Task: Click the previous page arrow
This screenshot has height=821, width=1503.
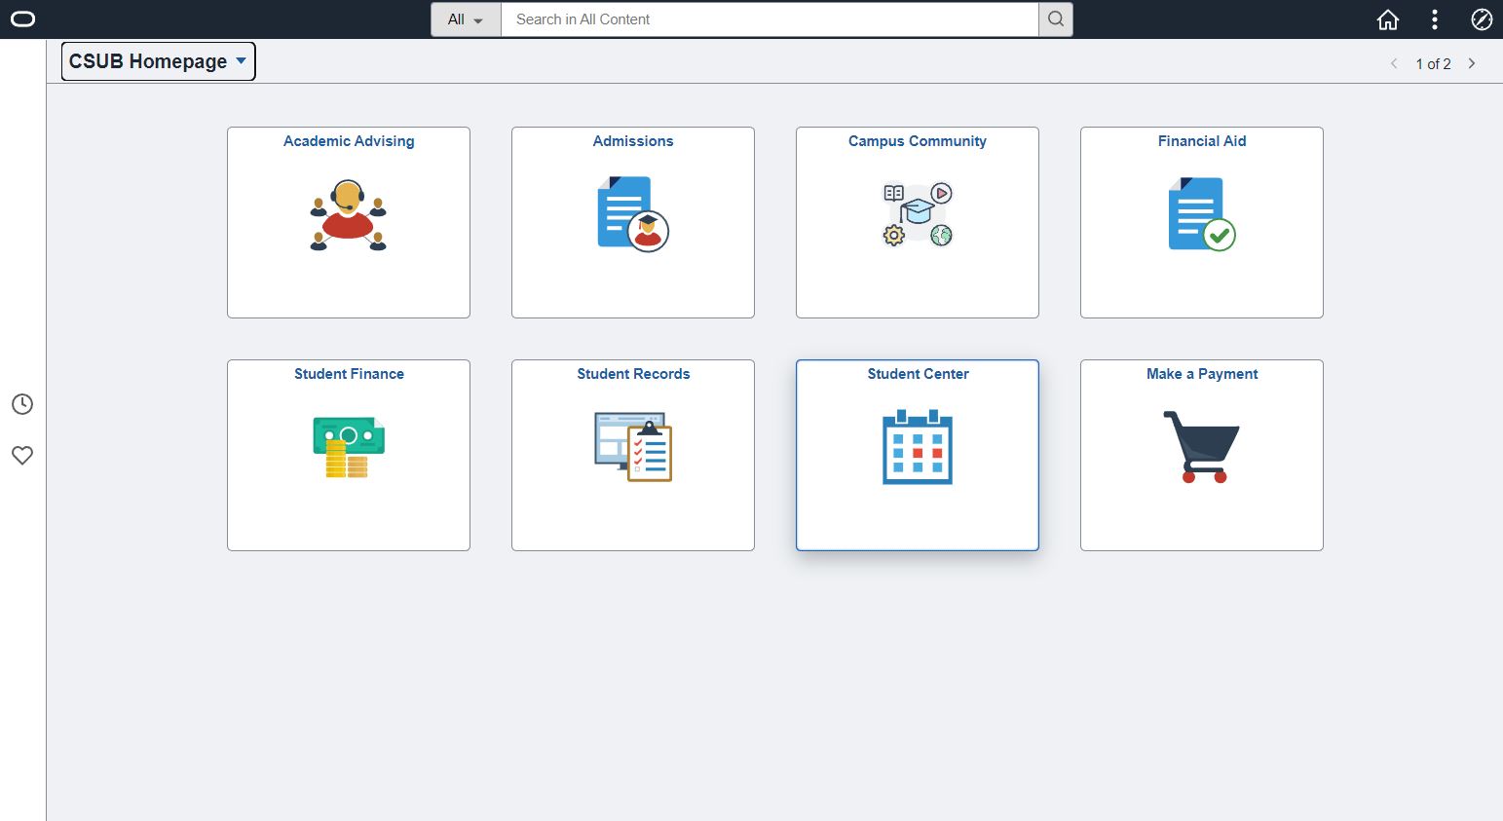Action: (1394, 63)
